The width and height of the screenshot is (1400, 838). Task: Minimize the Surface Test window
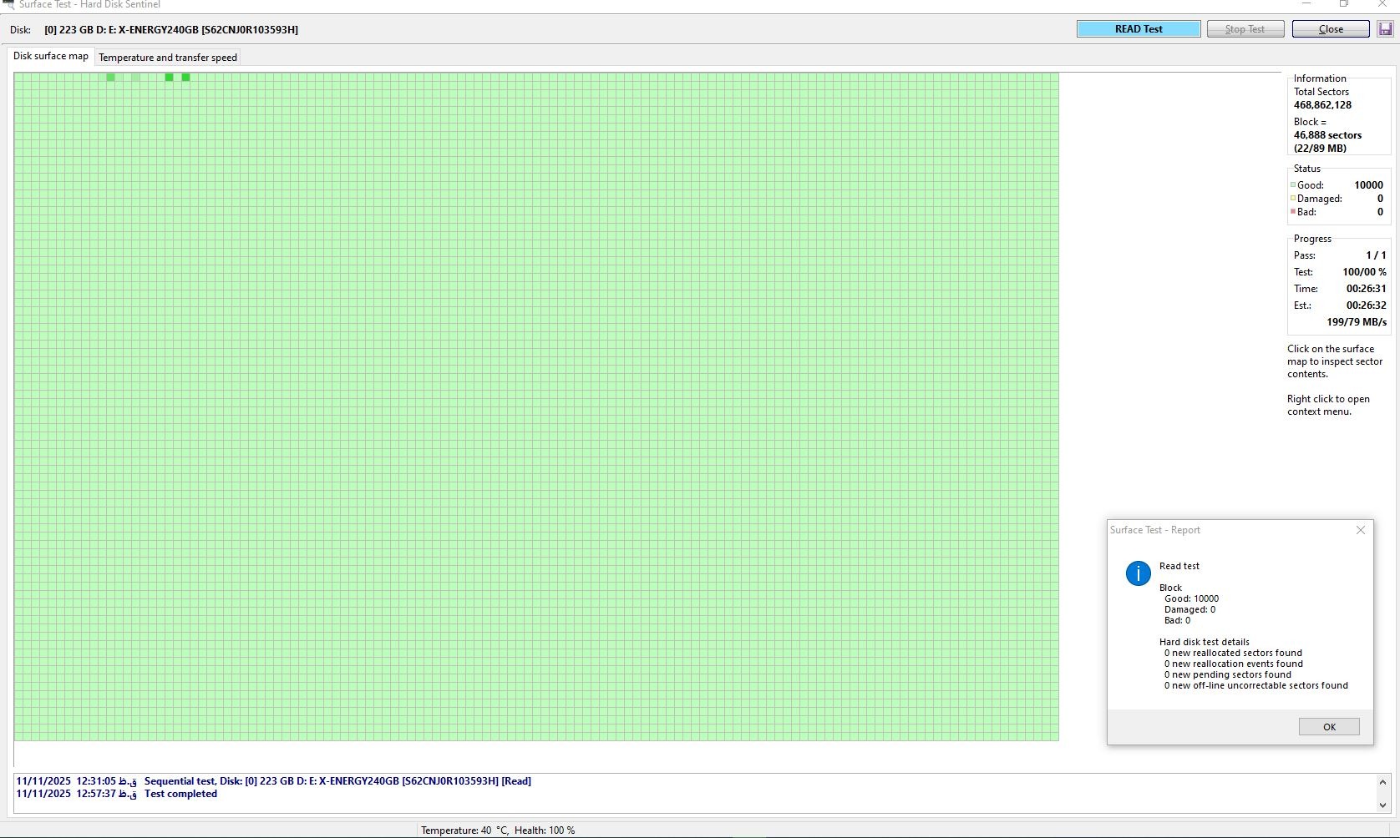[1306, 4]
